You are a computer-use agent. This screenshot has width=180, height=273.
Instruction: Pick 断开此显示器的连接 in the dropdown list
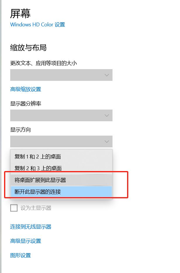click(38, 192)
